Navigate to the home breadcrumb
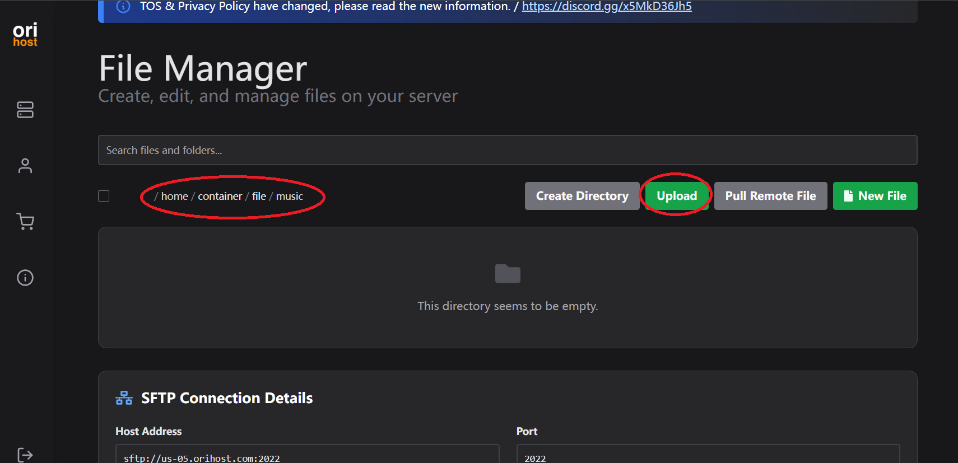 pos(174,197)
